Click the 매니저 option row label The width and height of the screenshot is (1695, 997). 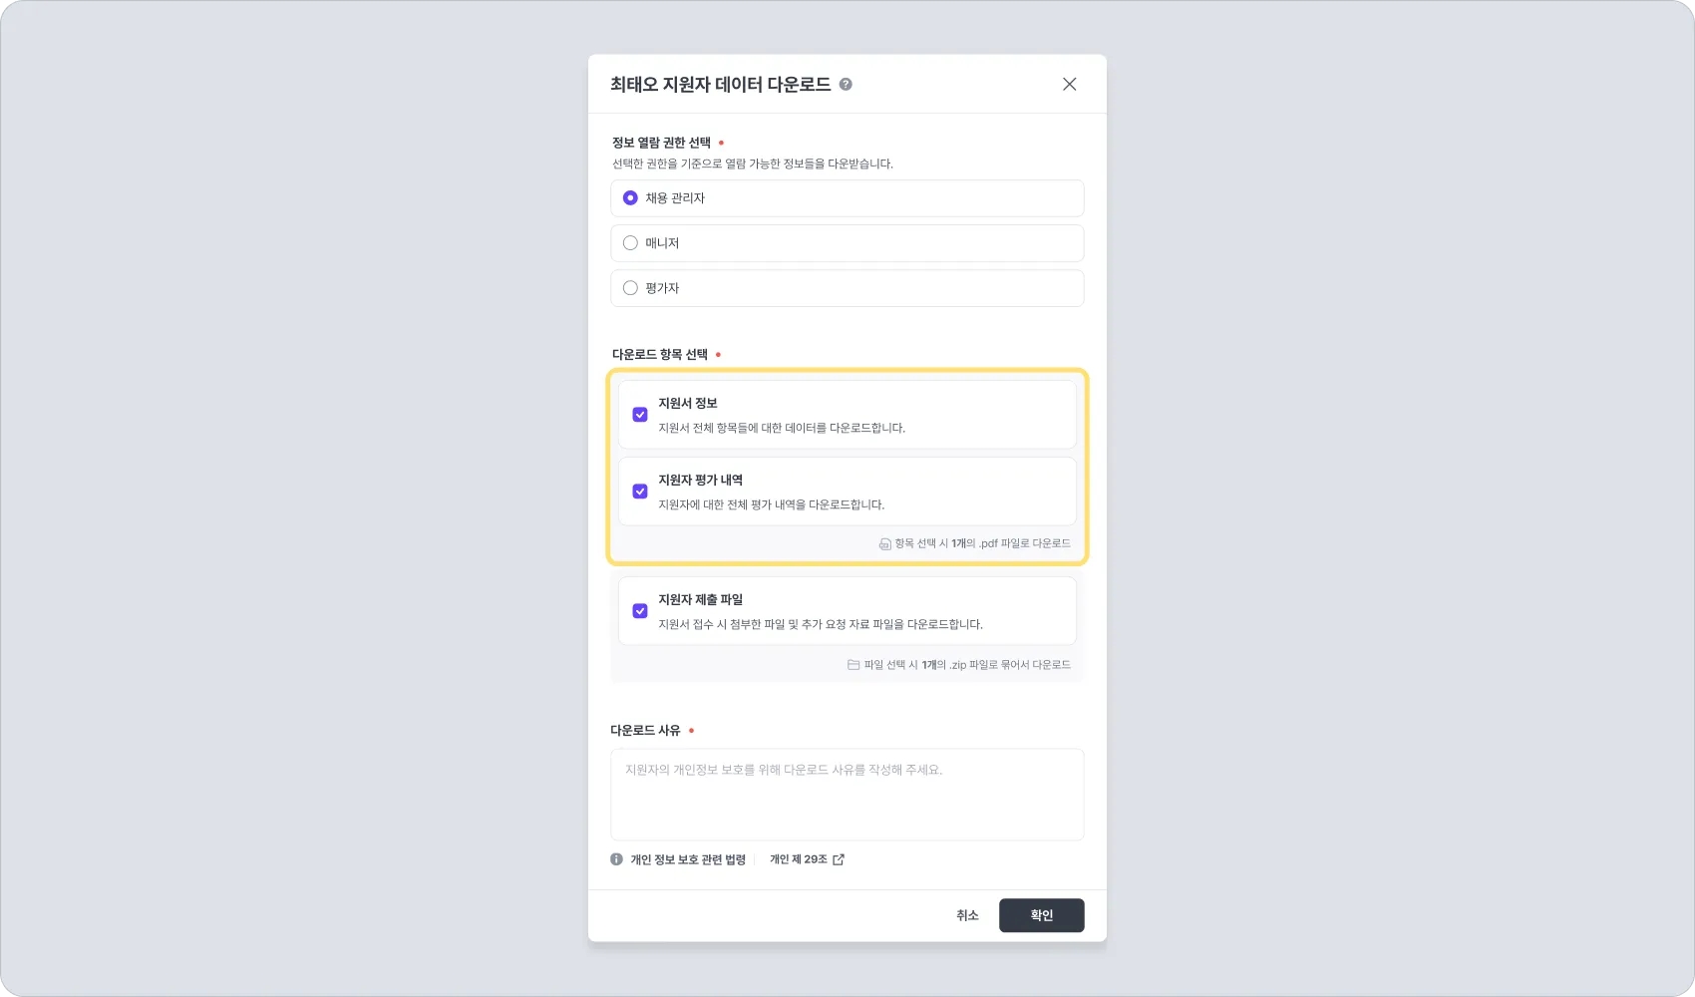(662, 243)
